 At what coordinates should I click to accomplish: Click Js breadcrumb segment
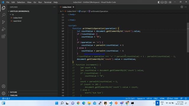61,11
